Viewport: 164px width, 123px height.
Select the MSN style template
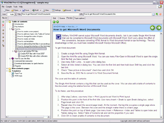pos(18,76)
